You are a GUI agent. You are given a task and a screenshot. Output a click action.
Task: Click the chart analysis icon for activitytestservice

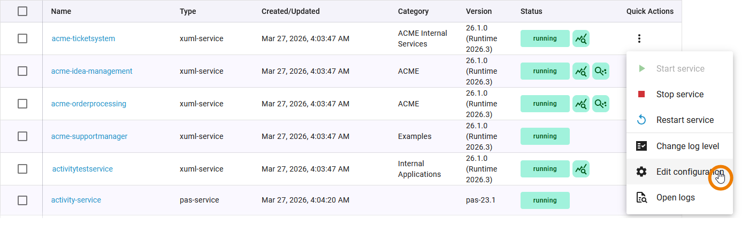tap(580, 169)
